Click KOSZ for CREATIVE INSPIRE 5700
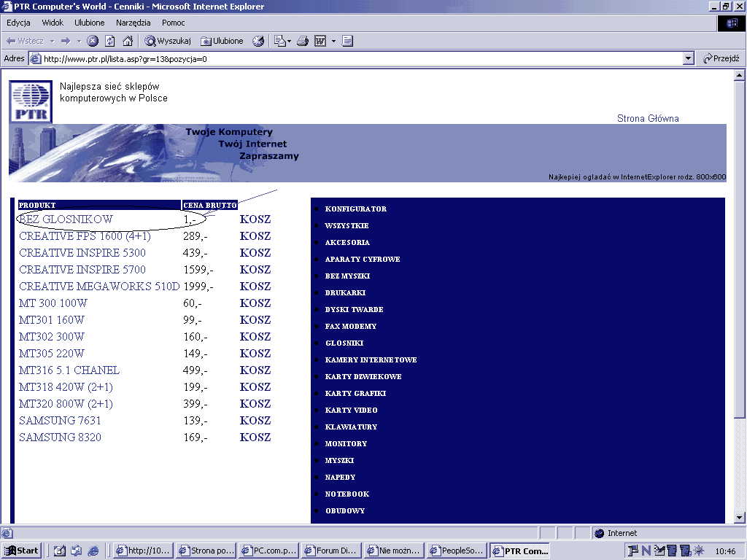 255,270
